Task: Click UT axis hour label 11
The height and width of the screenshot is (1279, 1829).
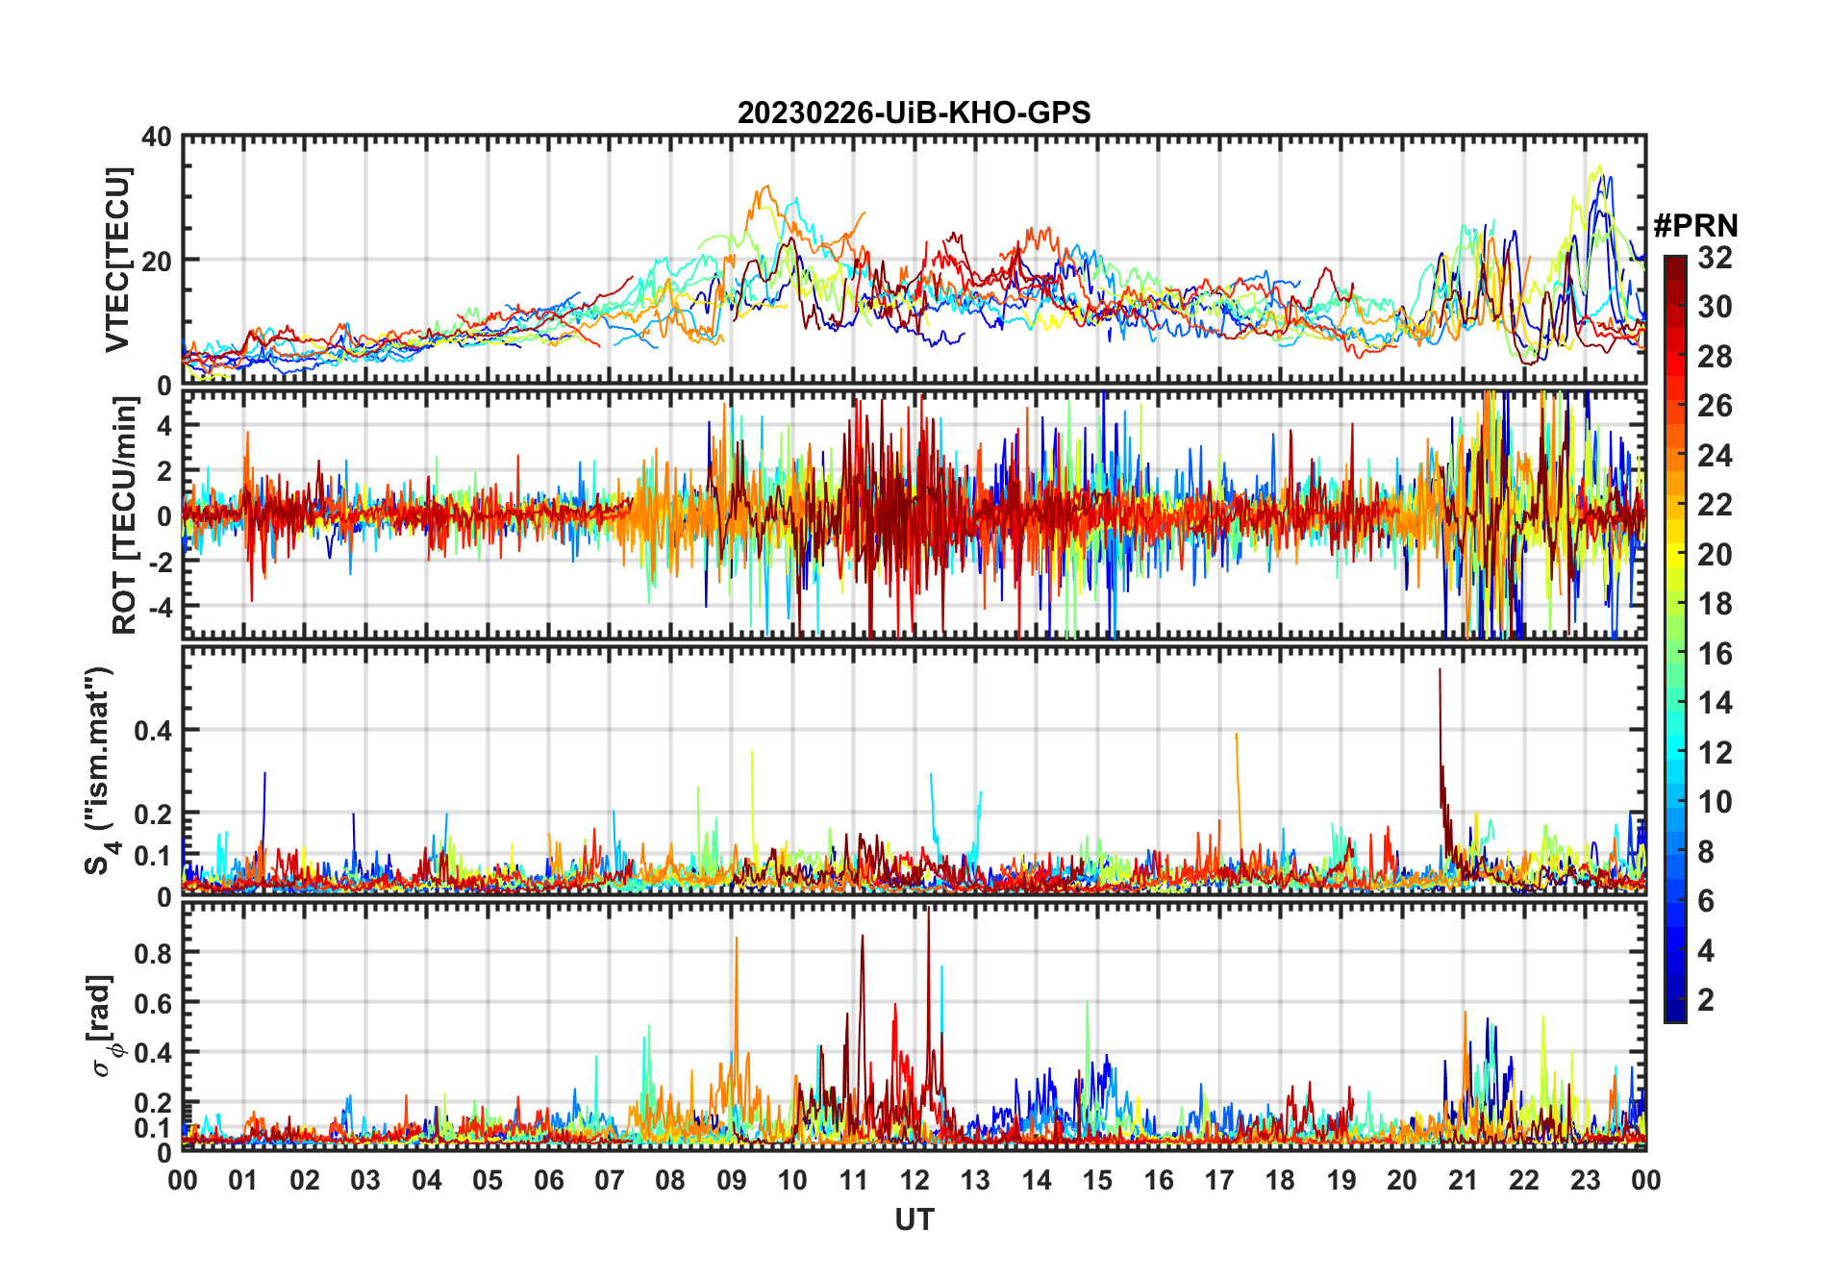Action: point(854,1180)
